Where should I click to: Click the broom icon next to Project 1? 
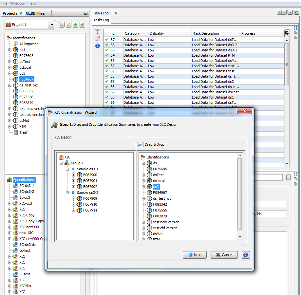coord(82,25)
